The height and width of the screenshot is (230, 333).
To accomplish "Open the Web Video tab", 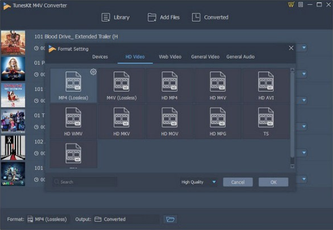I will 170,57.
